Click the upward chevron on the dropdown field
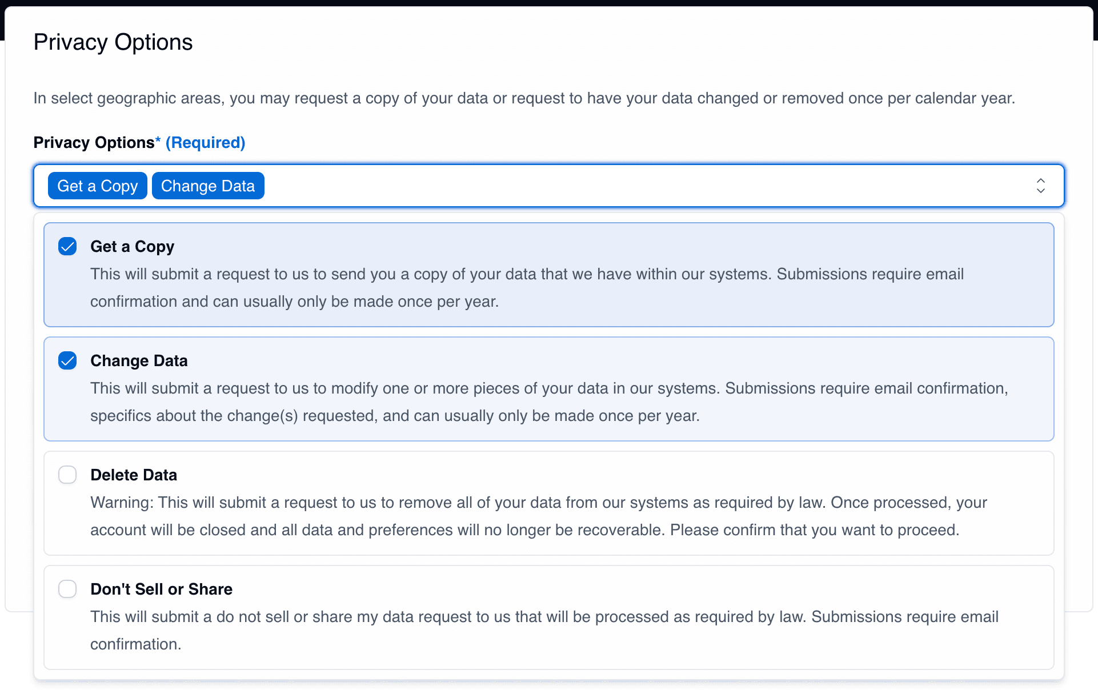1098x690 pixels. point(1040,180)
